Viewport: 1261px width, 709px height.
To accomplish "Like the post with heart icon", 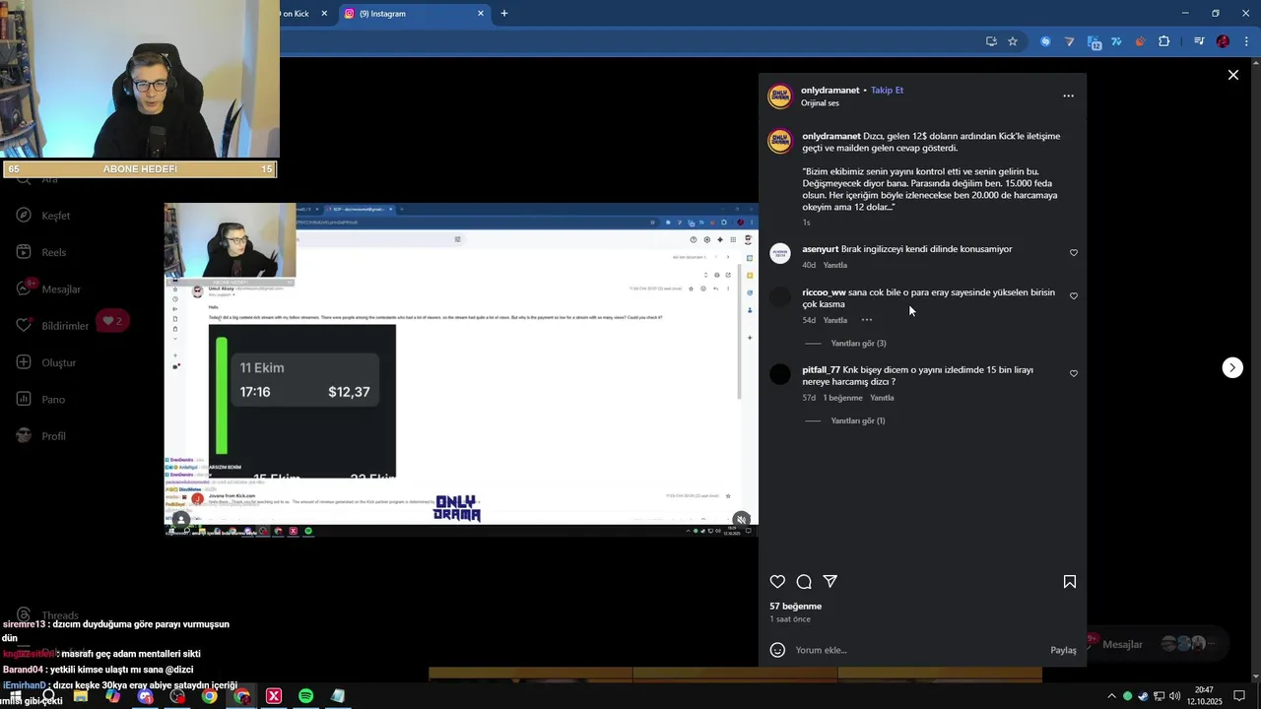I will [777, 582].
